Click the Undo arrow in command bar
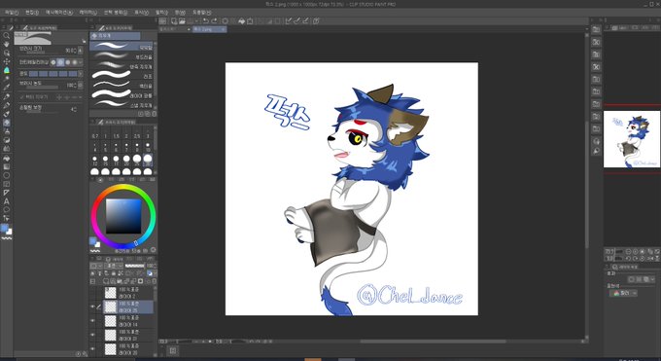661x361 pixels. 206,20
